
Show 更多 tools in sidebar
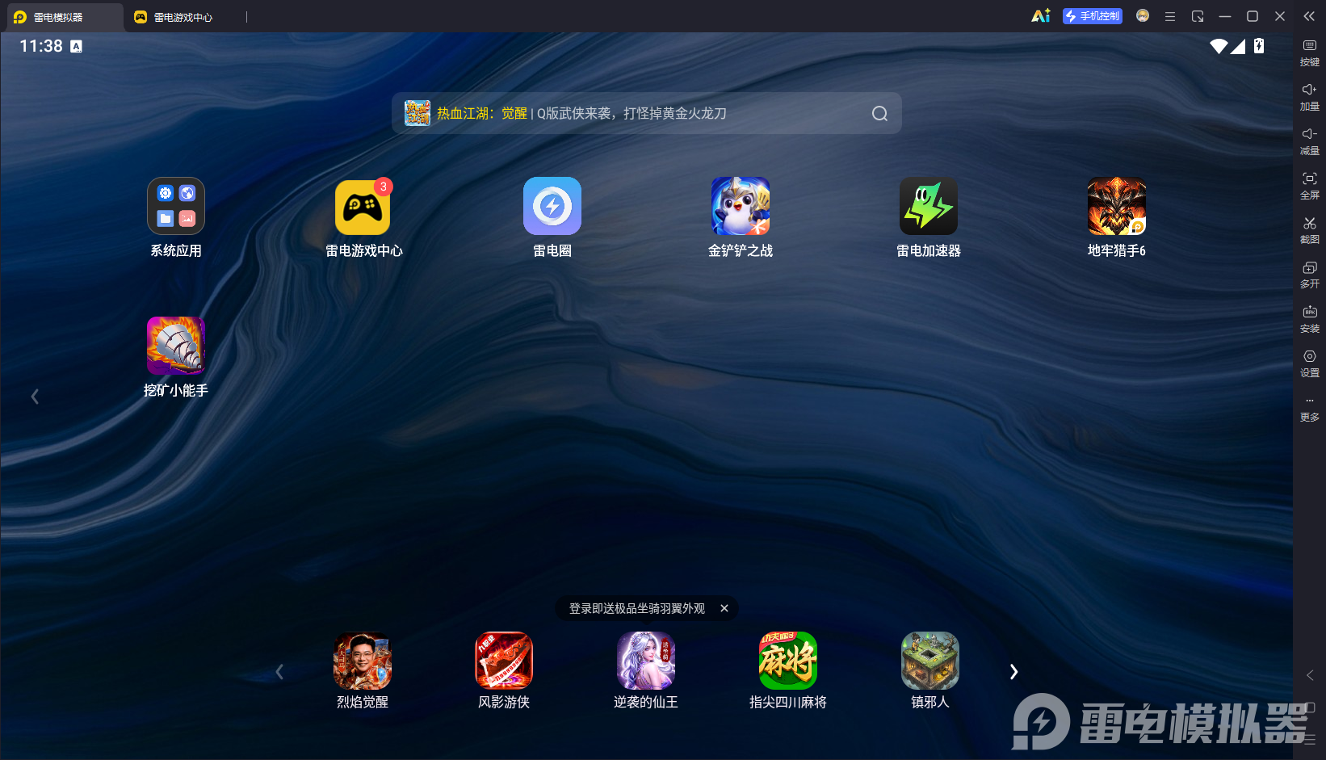[1310, 409]
